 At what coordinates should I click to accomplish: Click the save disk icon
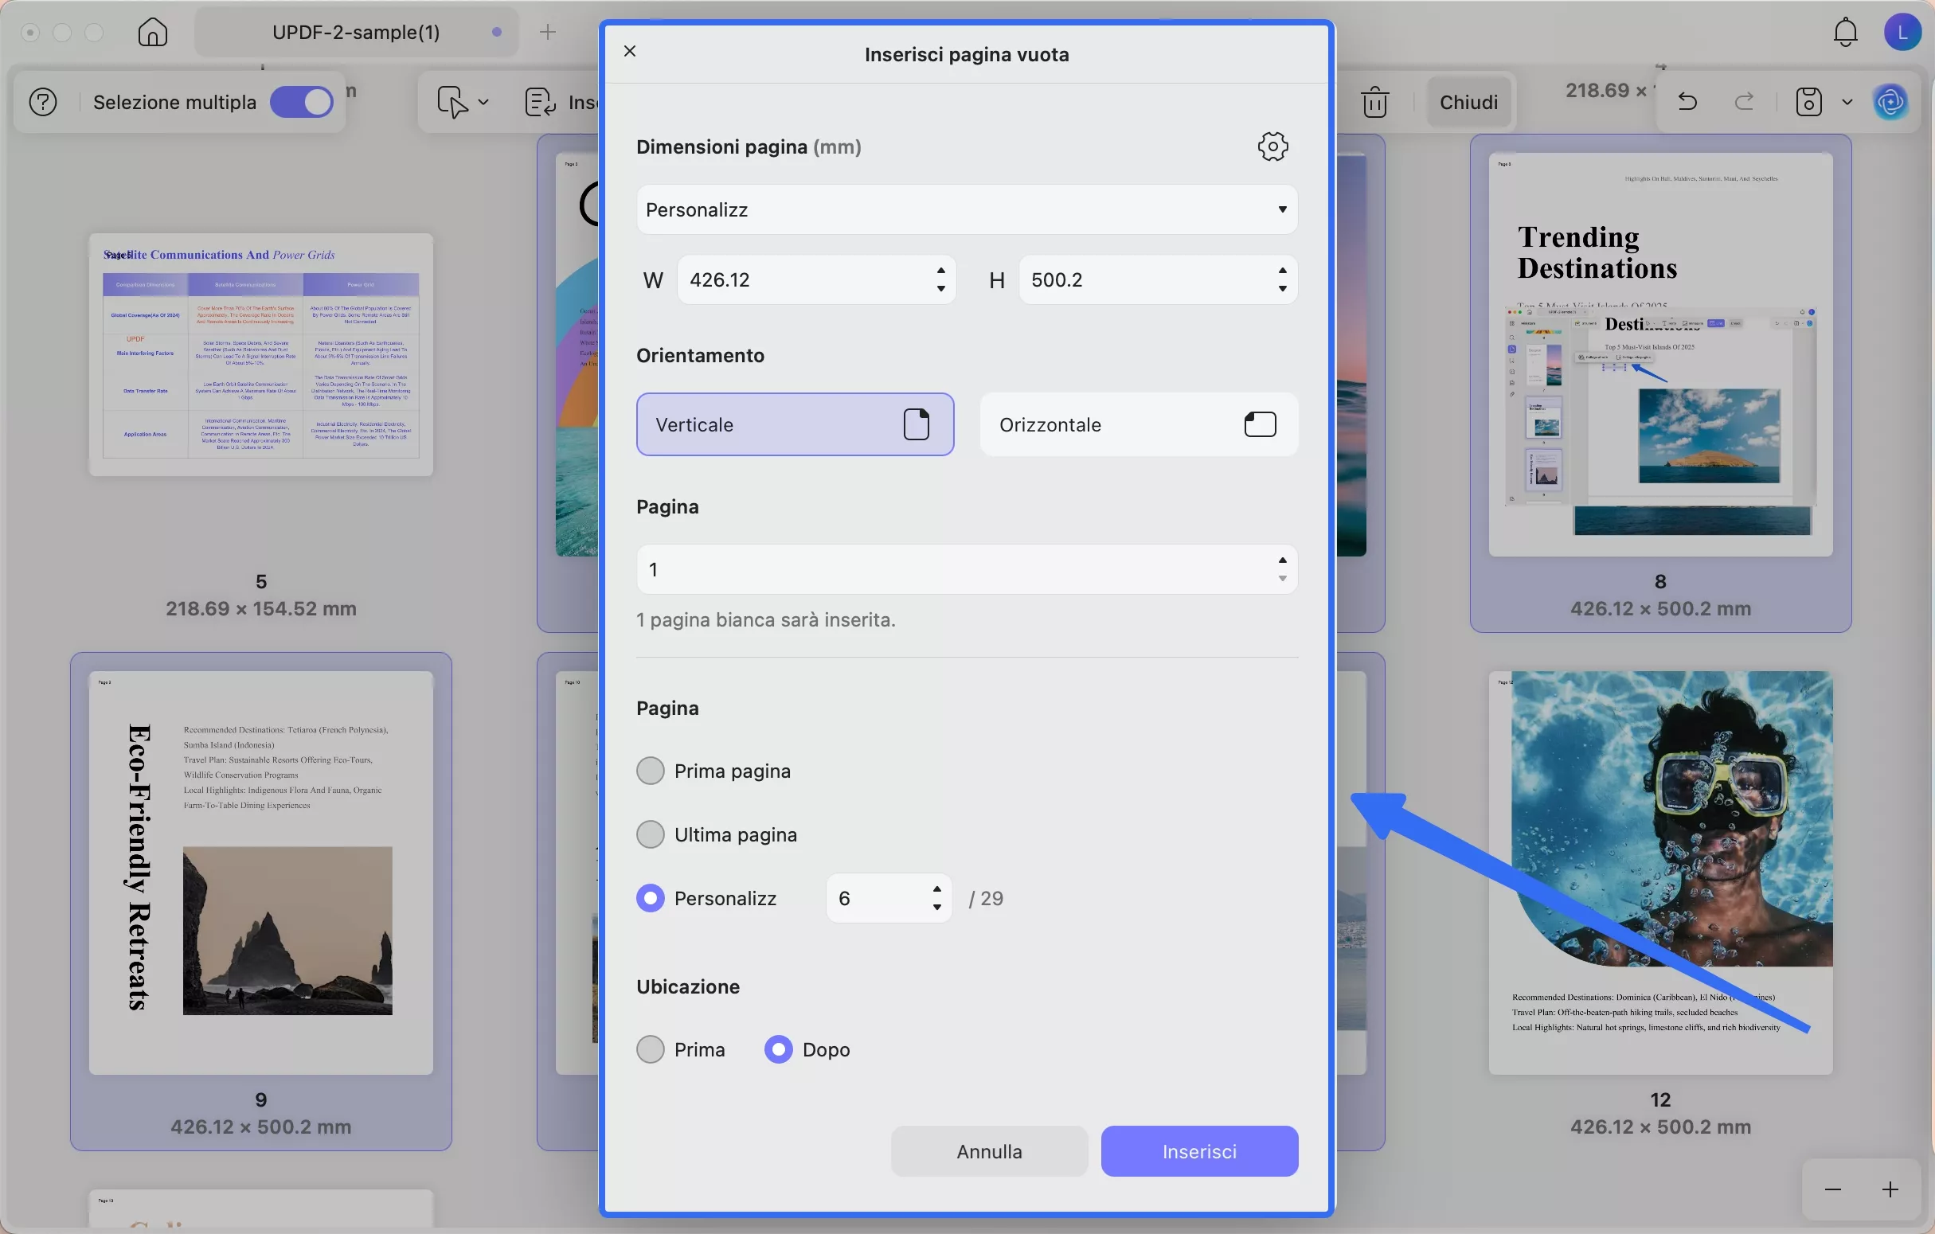coord(1808,102)
